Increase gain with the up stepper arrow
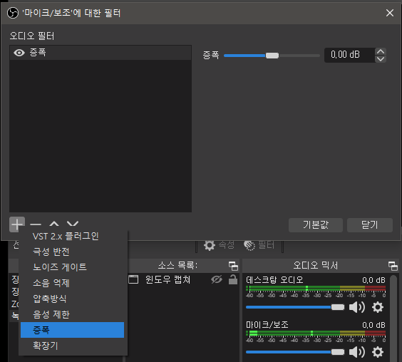This screenshot has width=402, height=362. (381, 51)
